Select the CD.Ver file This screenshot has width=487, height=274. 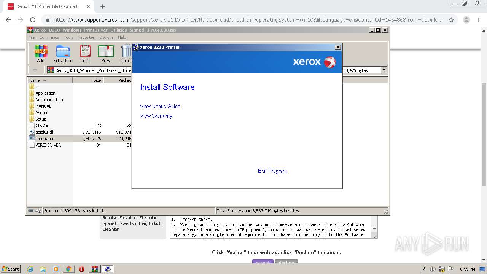point(42,126)
